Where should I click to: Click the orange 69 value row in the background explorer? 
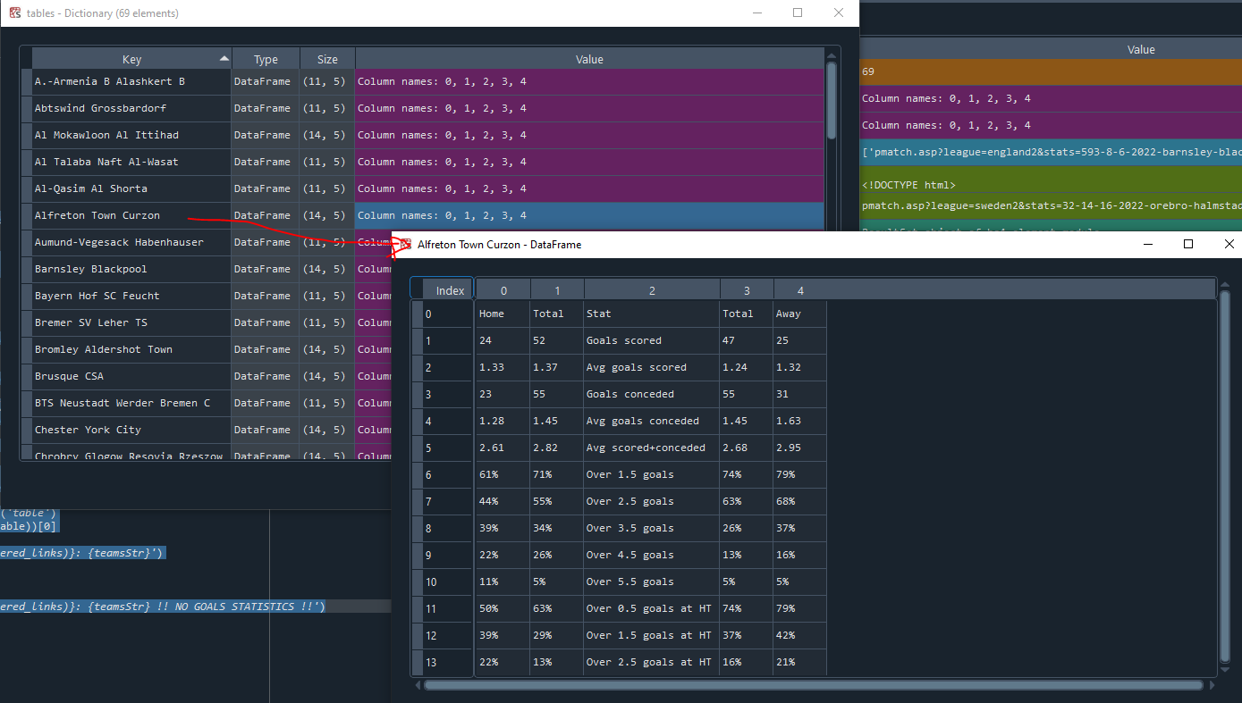tap(1051, 71)
